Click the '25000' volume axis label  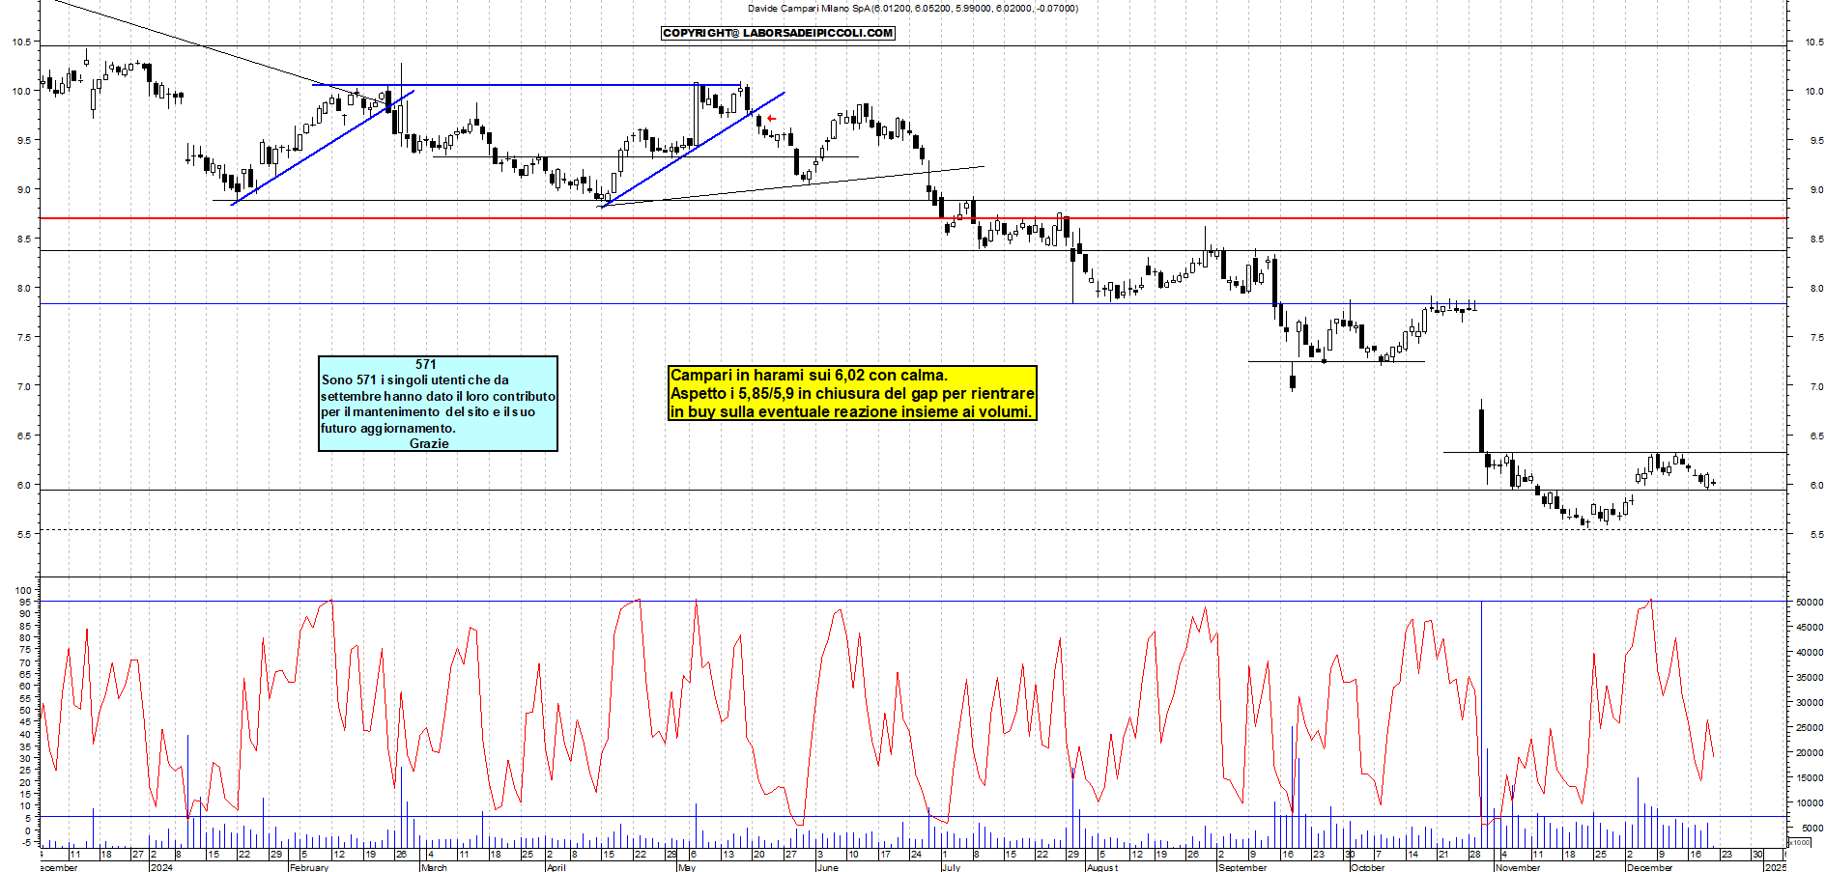1810,728
